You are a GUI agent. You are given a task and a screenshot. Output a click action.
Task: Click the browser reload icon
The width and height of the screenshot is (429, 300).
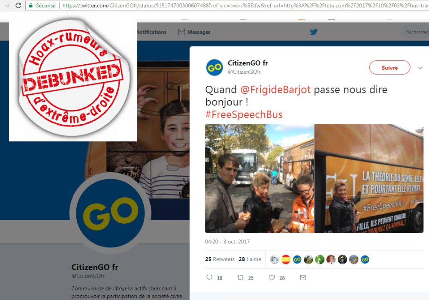[x=18, y=5]
